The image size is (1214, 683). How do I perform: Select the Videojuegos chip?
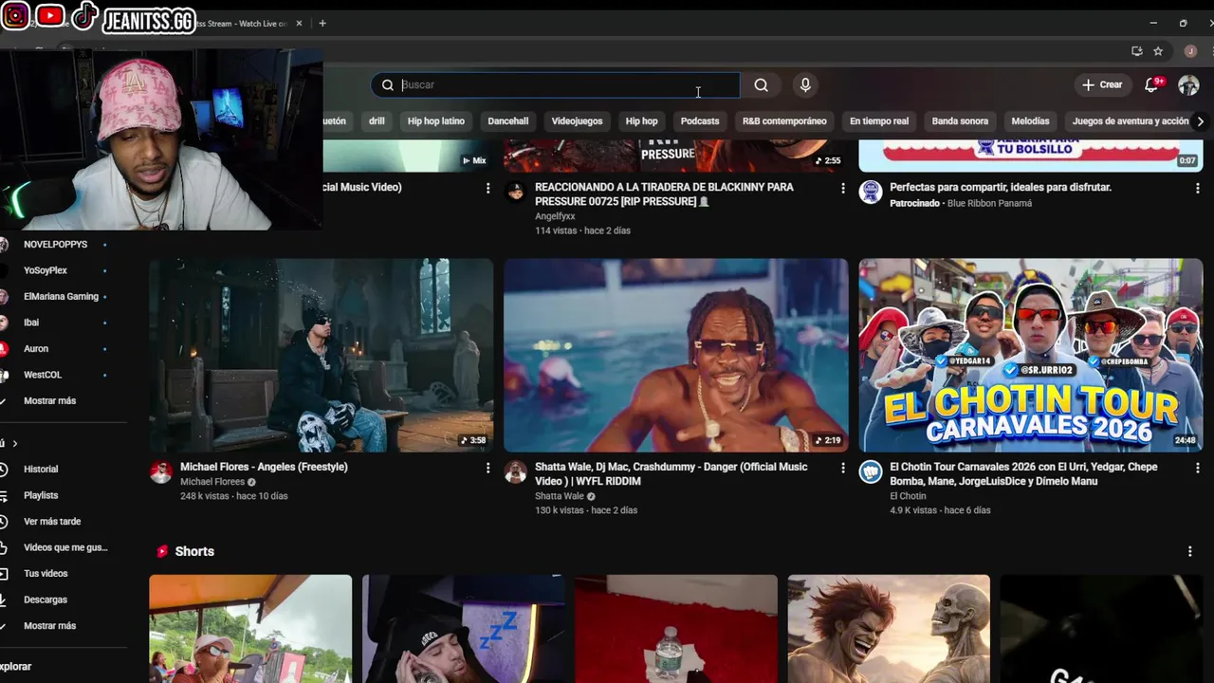577,121
